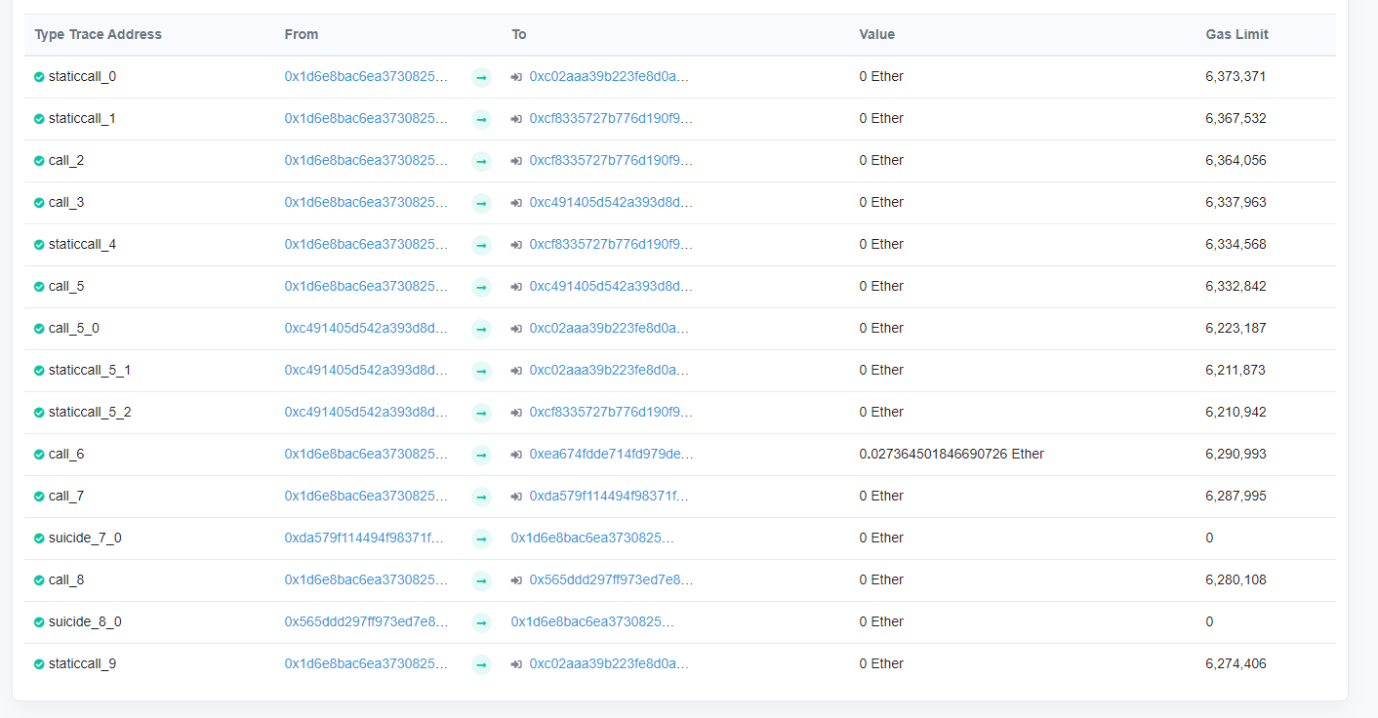Click the green arrow icon in the staticcall_5_2 row

point(481,414)
